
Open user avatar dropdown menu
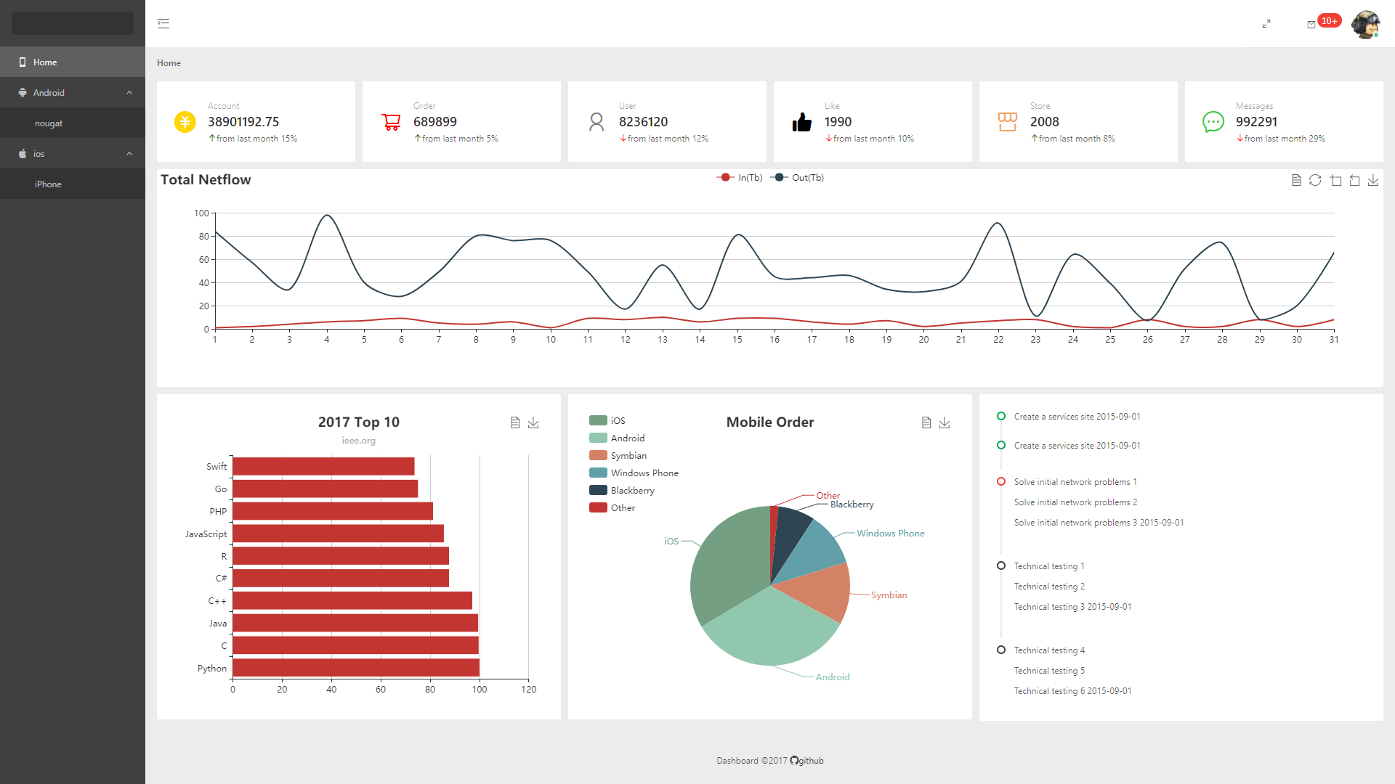click(x=1365, y=24)
